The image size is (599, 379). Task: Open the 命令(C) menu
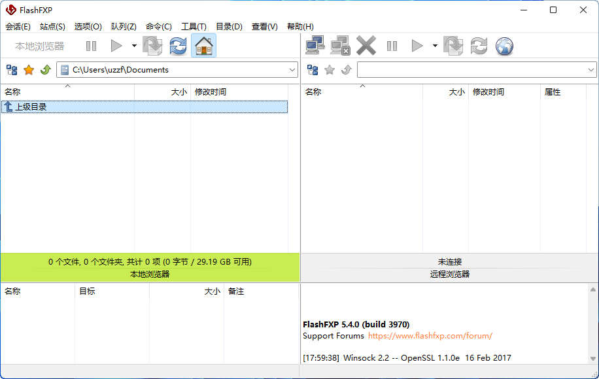click(159, 27)
